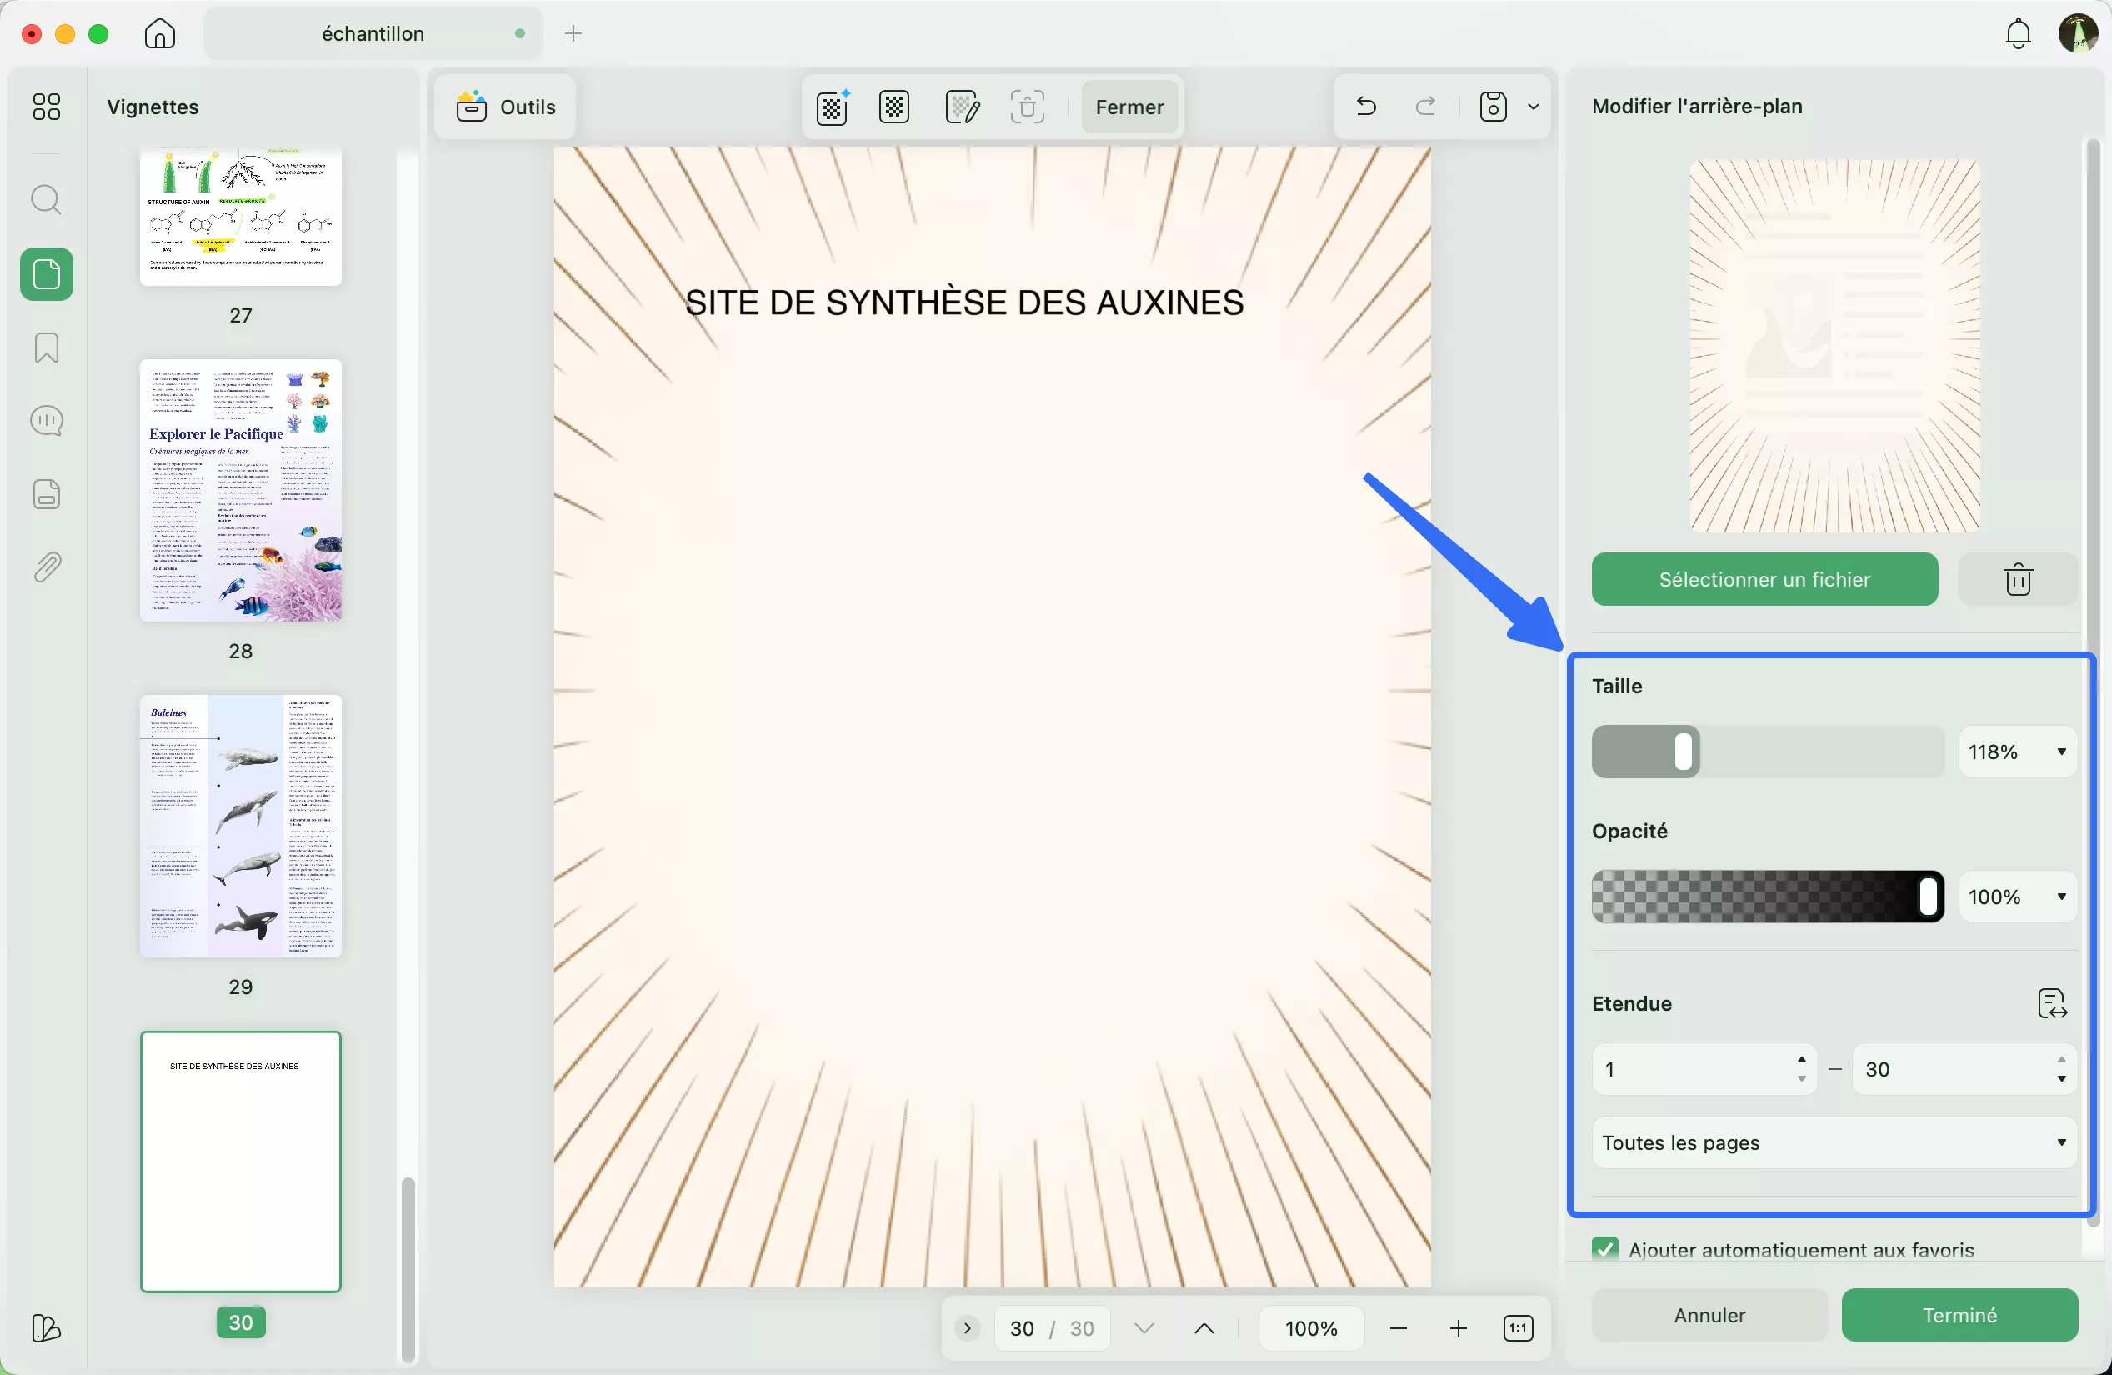Open the annotations panel

click(x=46, y=420)
